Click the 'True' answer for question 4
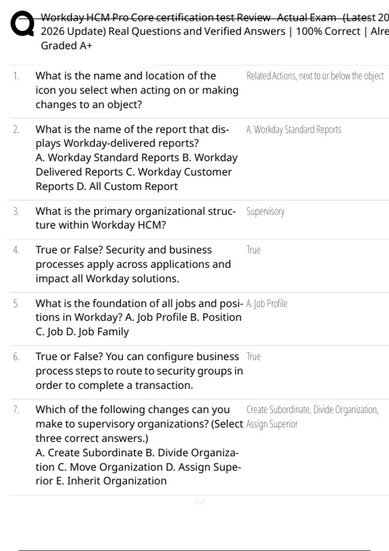The width and height of the screenshot is (389, 551). (x=253, y=250)
